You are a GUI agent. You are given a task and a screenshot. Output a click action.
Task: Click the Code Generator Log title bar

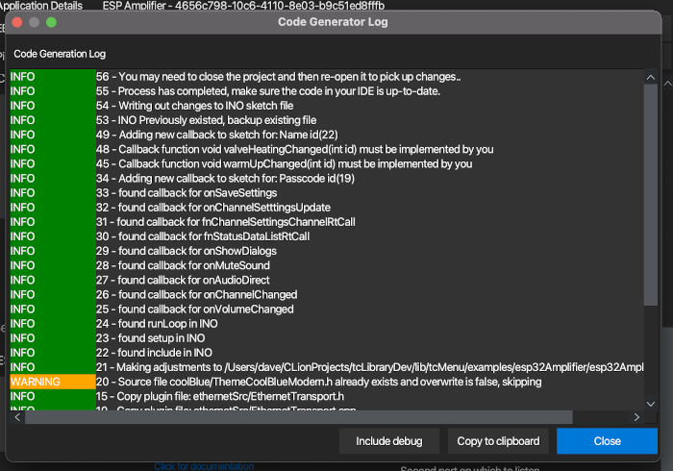coord(333,22)
